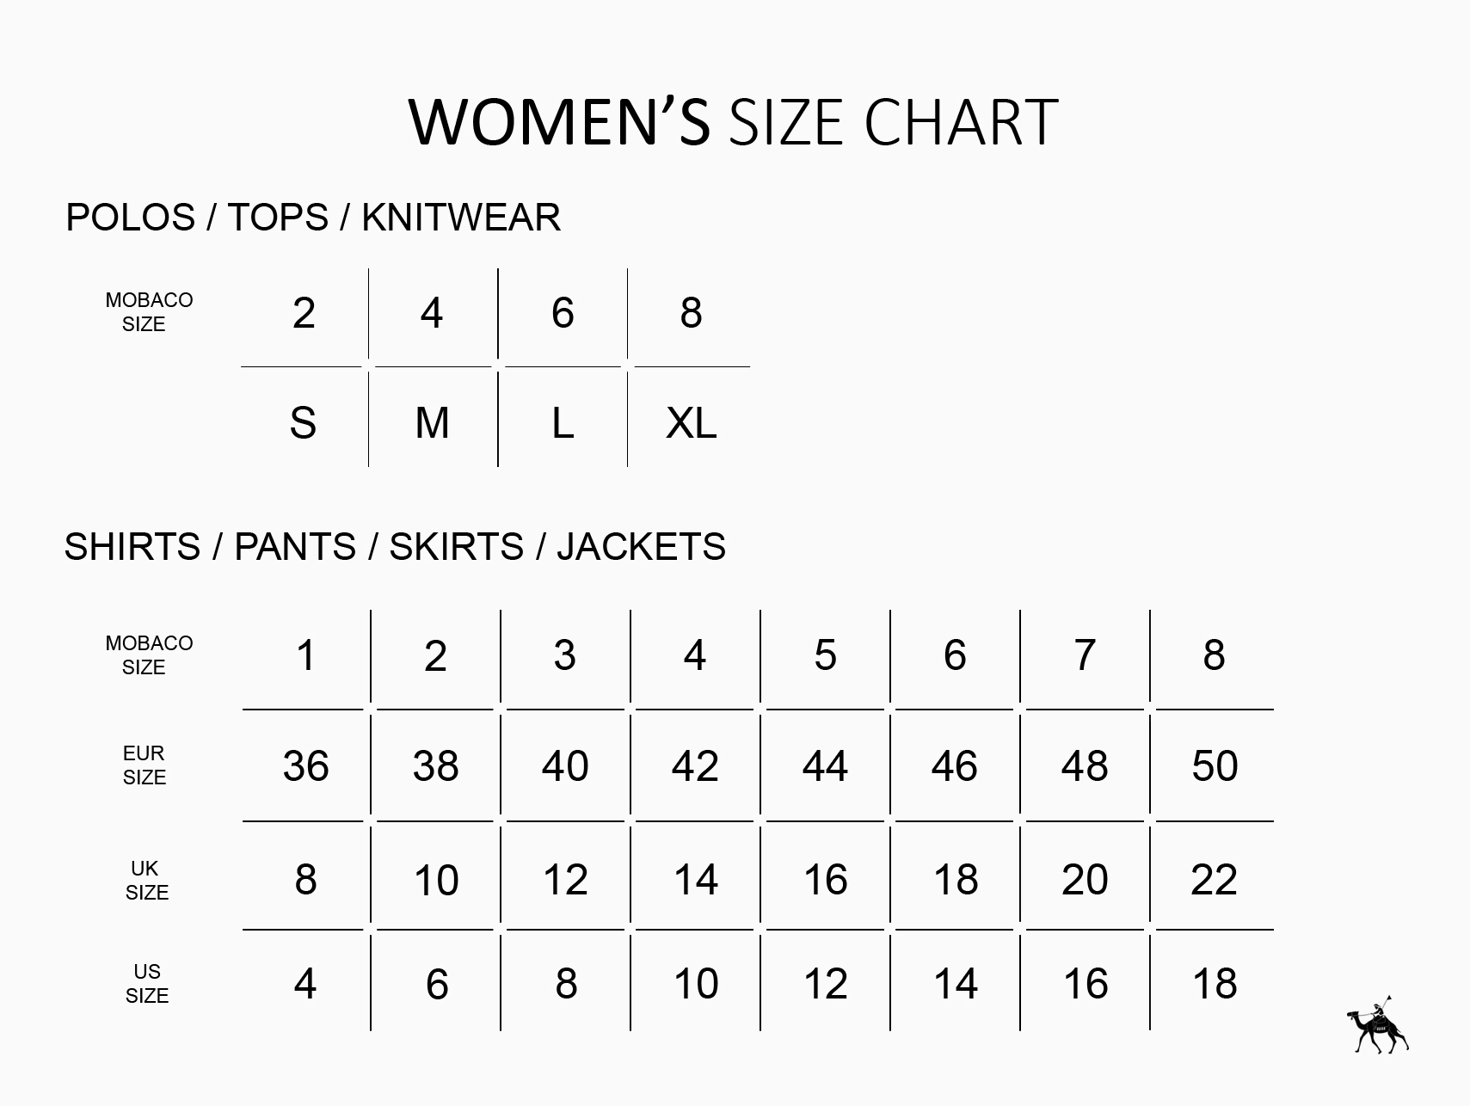The image size is (1470, 1106).
Task: Click the Women's Size Chart title
Action: tap(734, 121)
